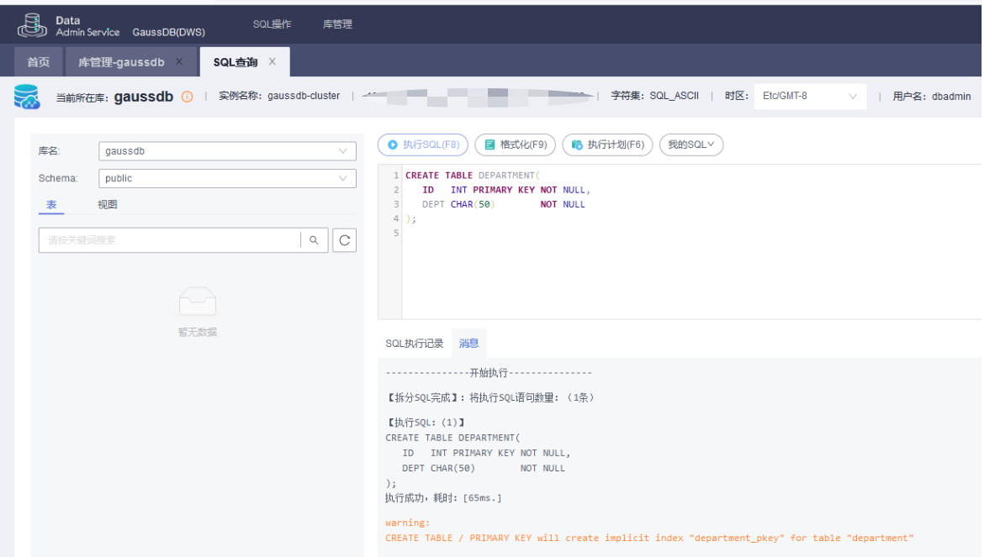This screenshot has width=995, height=557.
Task: Click the 用户名 dbadmin text
Action: (932, 97)
